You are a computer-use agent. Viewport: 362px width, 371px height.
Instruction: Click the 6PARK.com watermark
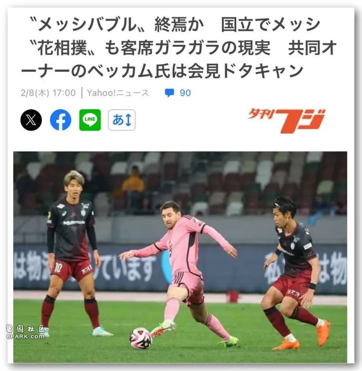[26, 332]
